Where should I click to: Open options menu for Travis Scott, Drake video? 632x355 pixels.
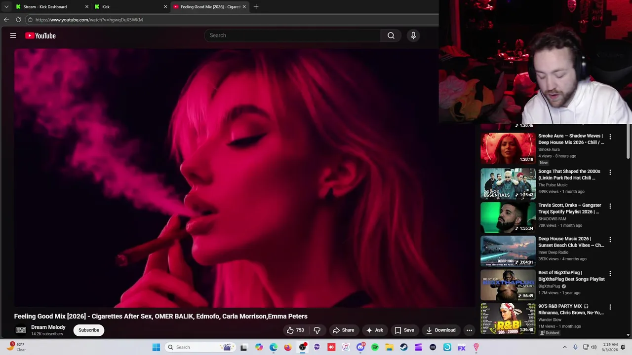[x=610, y=206]
